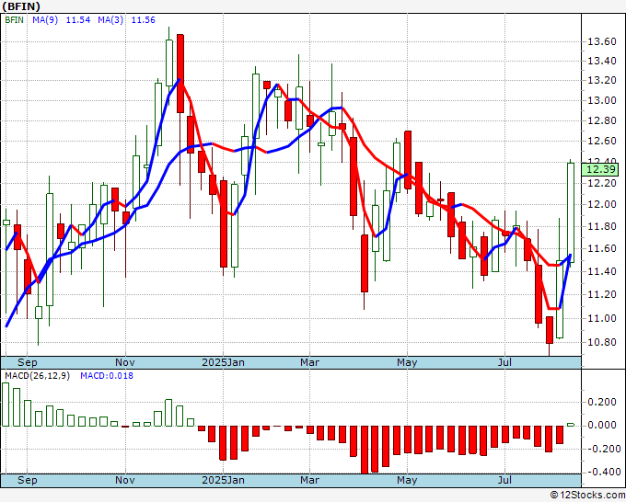Click the 11.00 price axis label
The image size is (626, 502).
coord(602,318)
